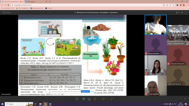Open File Explorer from the taskbar
Screen dimensions: 189x106
pos(40,104)
